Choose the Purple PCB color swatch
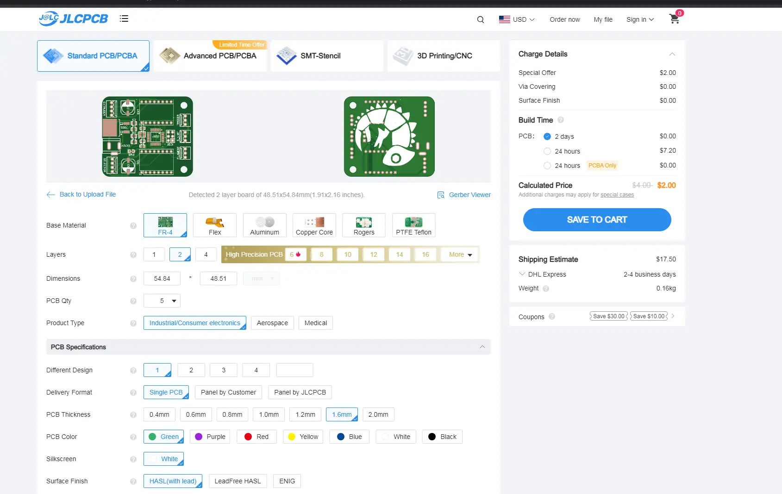Image resolution: width=782 pixels, height=494 pixels. [210, 437]
